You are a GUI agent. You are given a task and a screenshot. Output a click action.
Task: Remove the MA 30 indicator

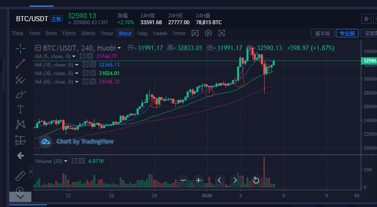[x=92, y=73]
